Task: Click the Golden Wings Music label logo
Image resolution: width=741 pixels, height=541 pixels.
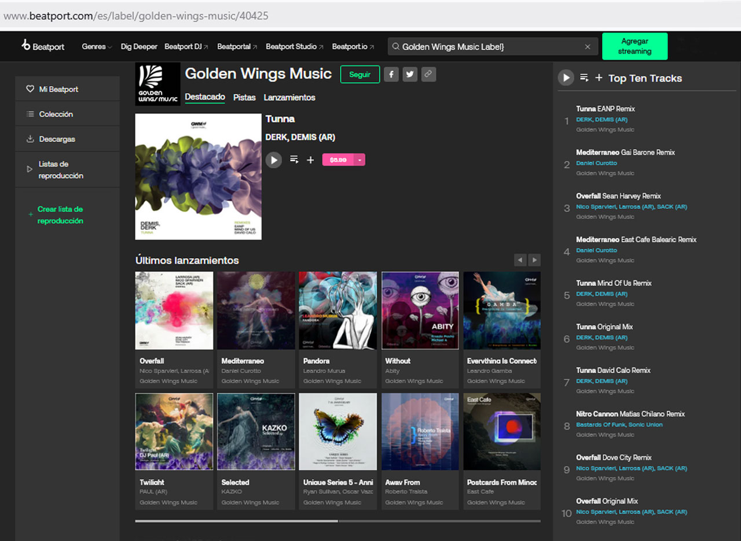Action: 157,84
